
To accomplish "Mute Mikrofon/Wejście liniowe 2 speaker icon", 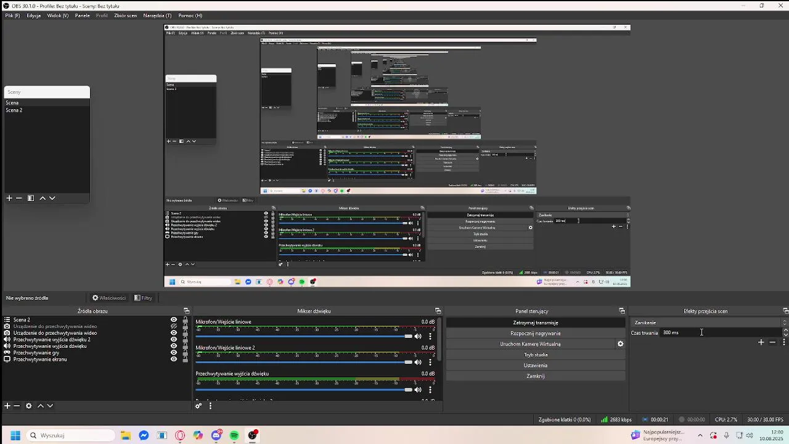I will (x=418, y=362).
